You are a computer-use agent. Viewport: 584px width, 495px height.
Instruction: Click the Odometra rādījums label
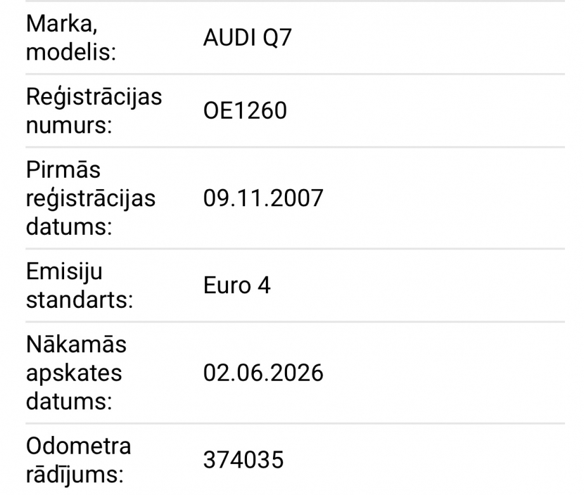78,460
